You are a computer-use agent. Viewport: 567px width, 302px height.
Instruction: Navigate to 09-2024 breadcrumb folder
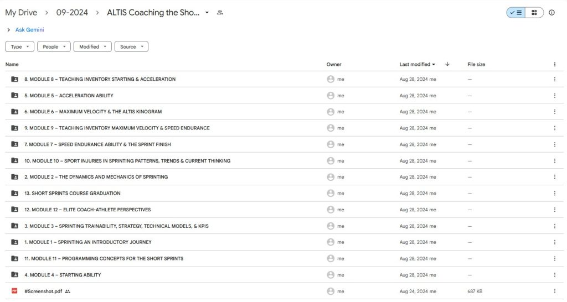pyautogui.click(x=72, y=13)
